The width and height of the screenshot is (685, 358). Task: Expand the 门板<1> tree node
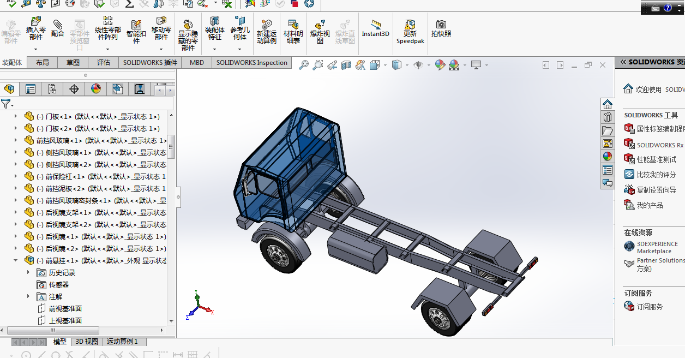pyautogui.click(x=15, y=116)
